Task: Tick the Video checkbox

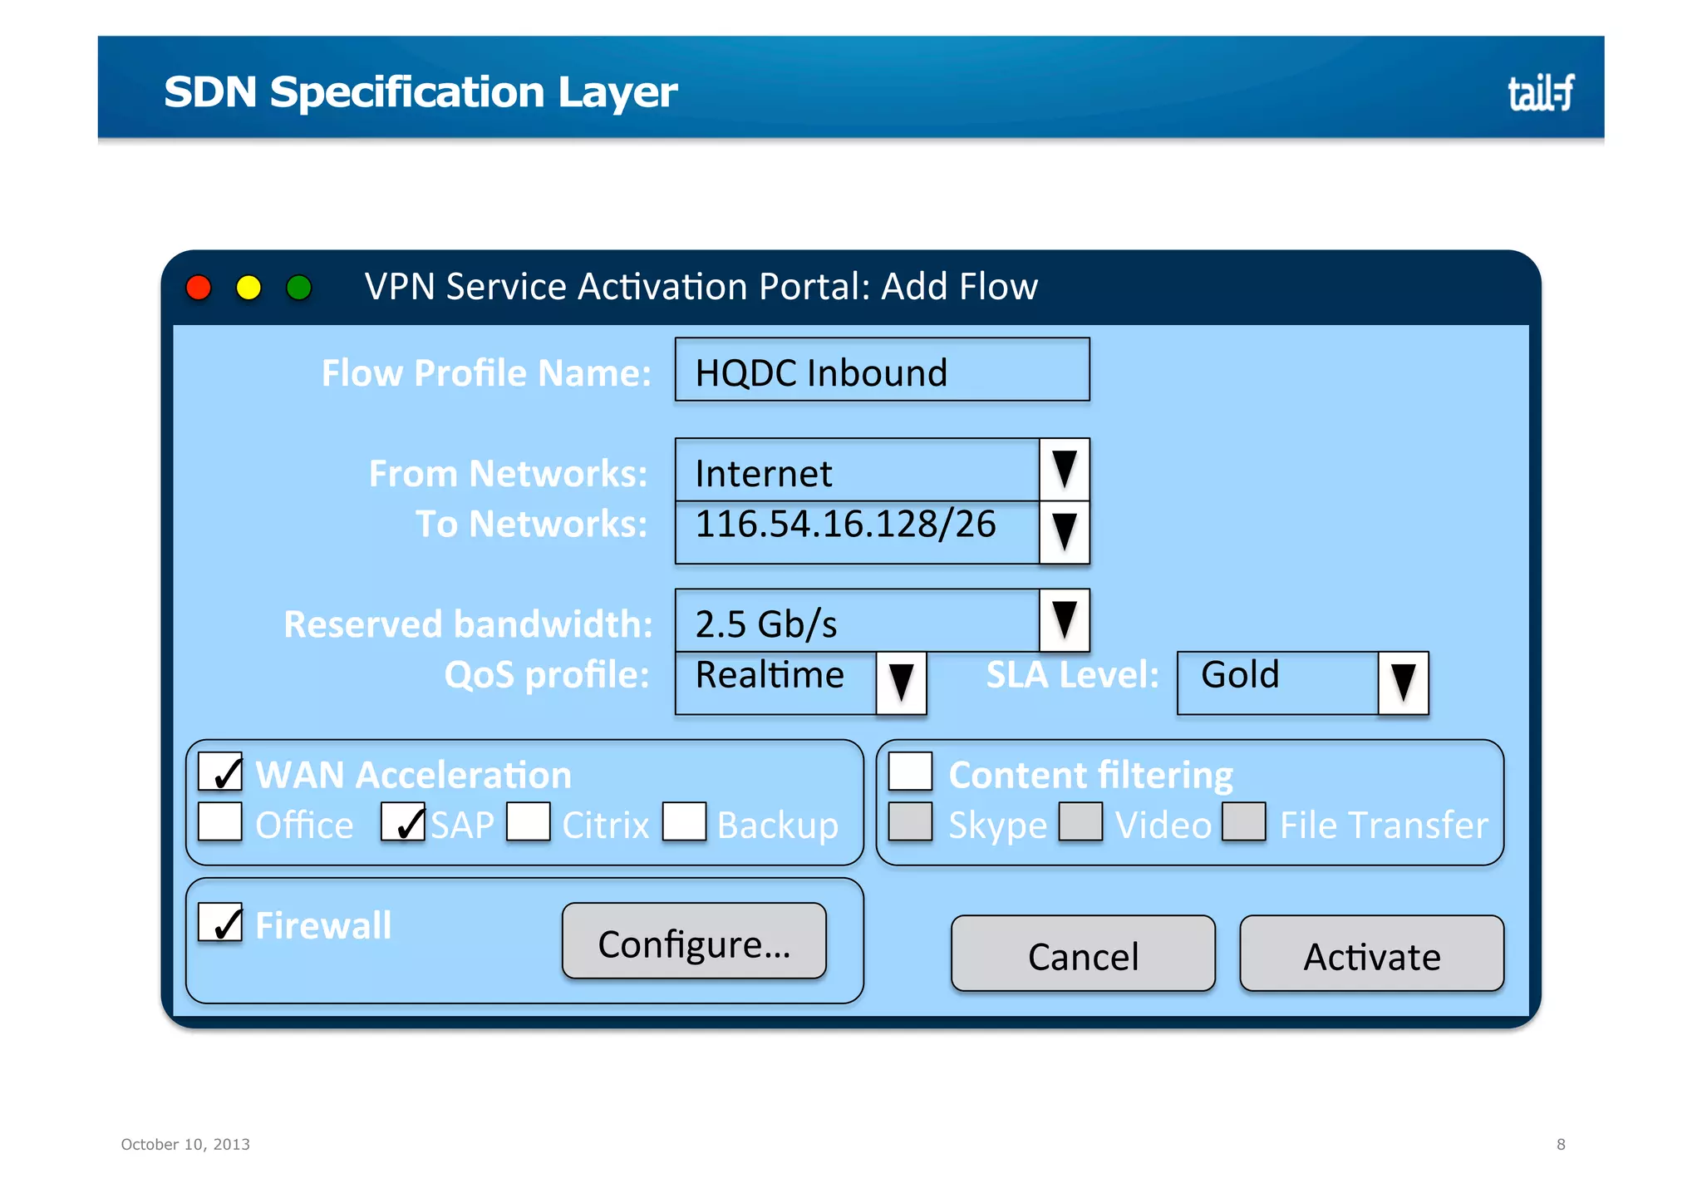Action: click(x=1081, y=821)
